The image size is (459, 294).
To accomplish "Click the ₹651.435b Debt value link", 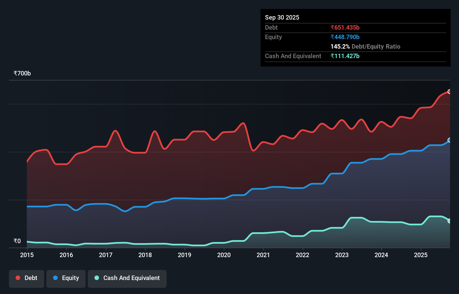I will (x=345, y=27).
